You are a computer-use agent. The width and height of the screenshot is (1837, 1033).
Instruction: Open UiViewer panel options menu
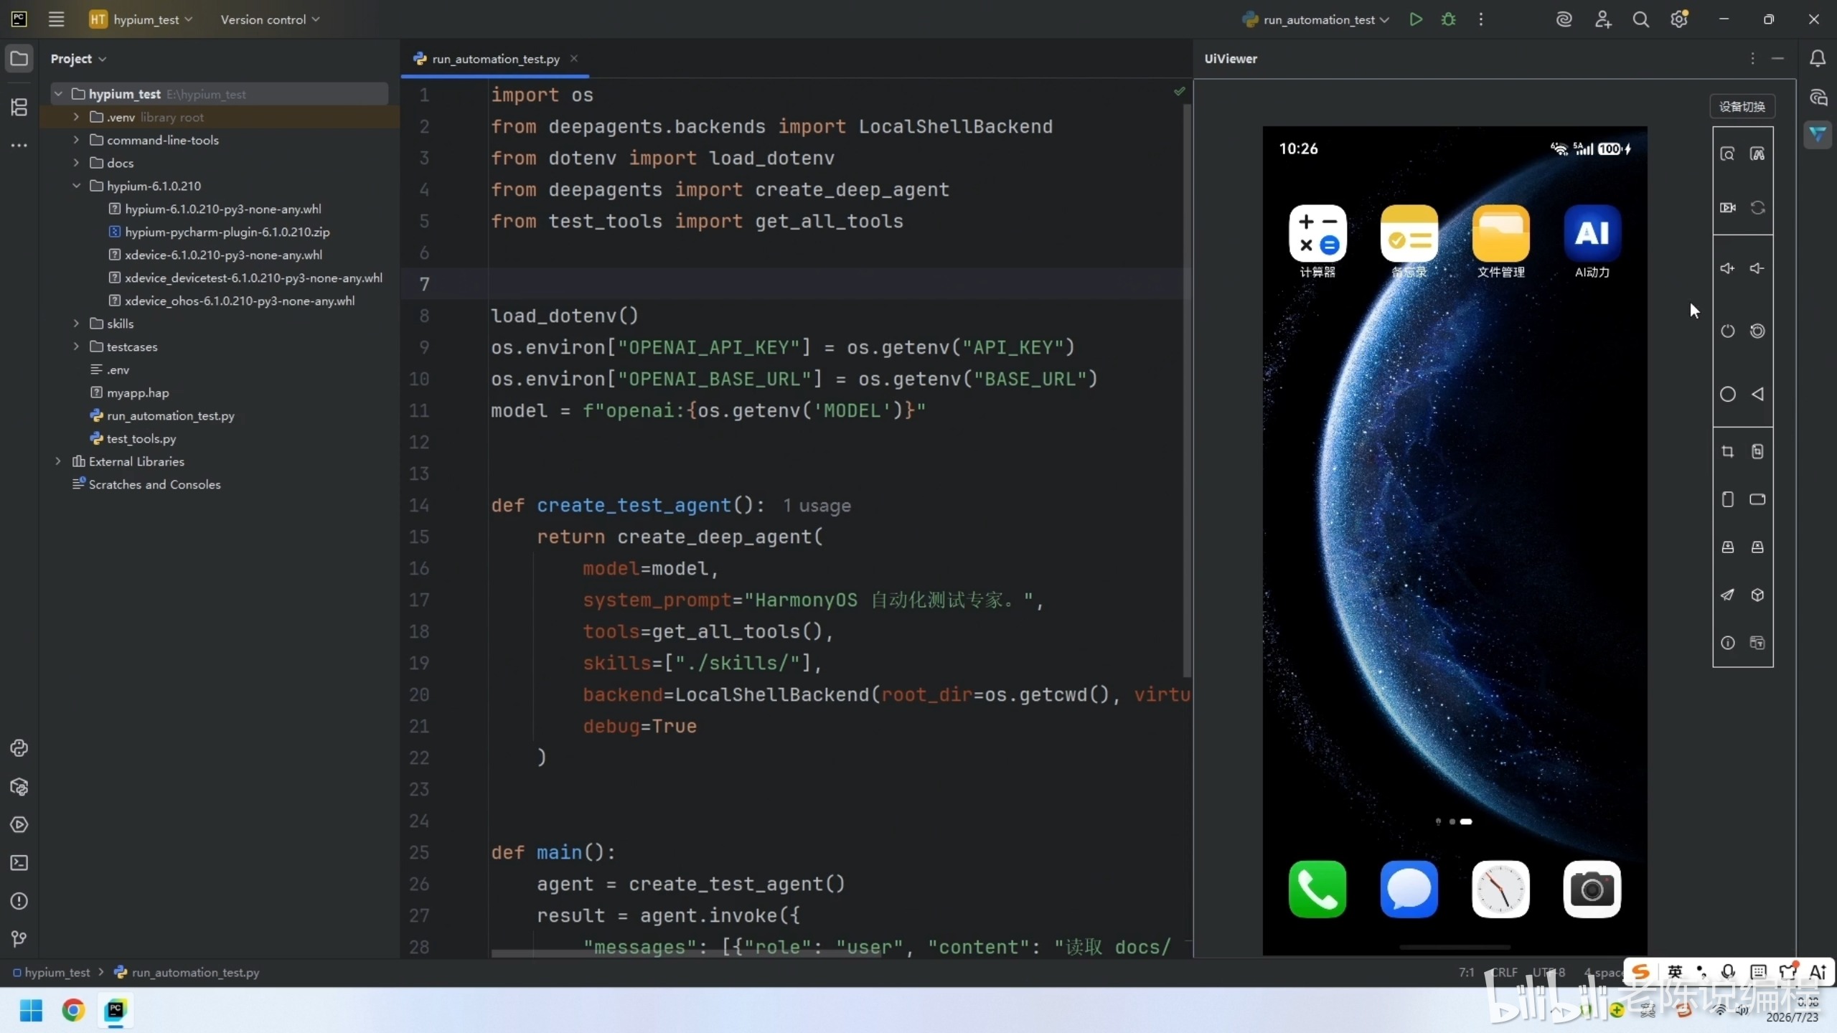coord(1752,59)
